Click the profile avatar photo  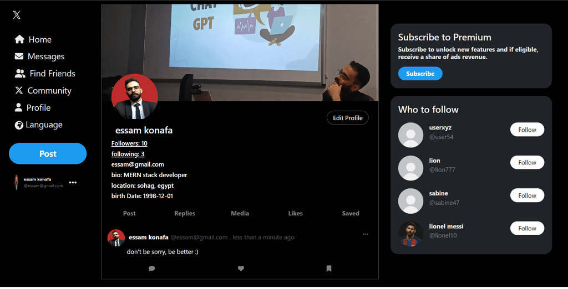pyautogui.click(x=135, y=96)
